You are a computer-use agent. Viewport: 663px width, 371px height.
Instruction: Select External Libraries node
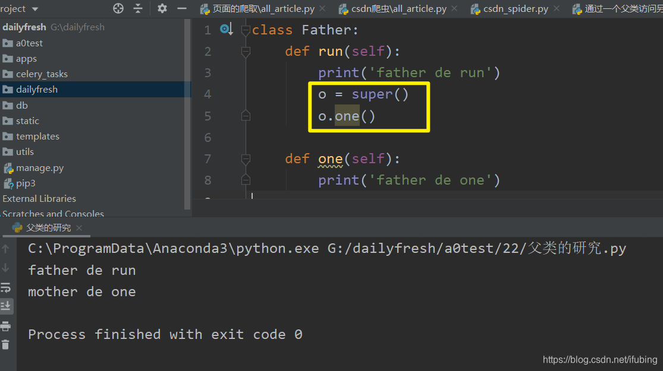click(39, 198)
